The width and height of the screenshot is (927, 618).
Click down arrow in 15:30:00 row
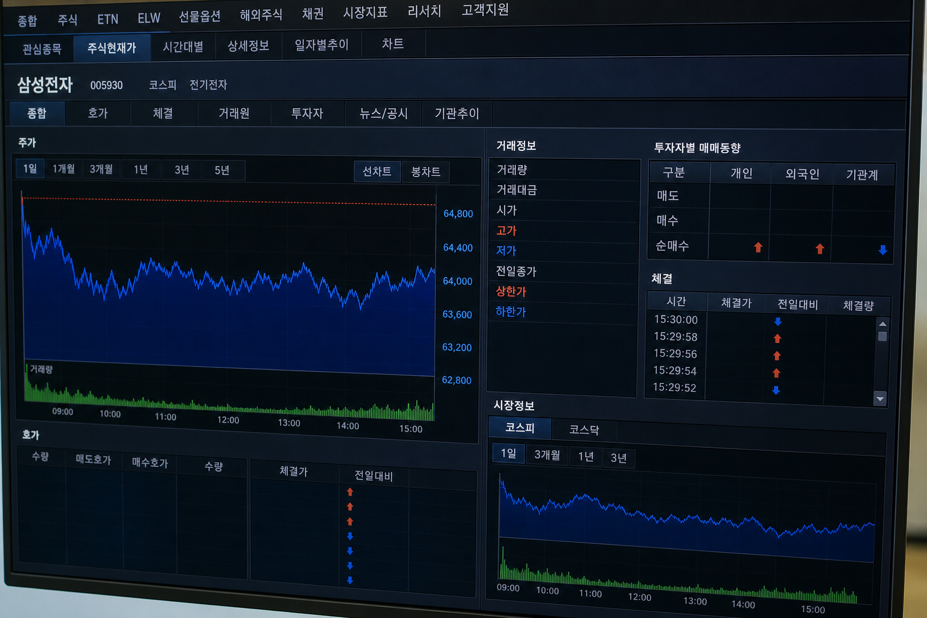[778, 322]
